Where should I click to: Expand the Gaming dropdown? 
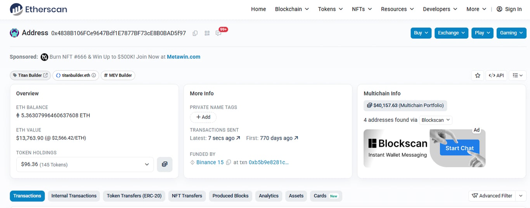(511, 33)
